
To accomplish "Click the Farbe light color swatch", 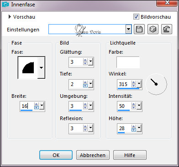I will coord(128,62).
